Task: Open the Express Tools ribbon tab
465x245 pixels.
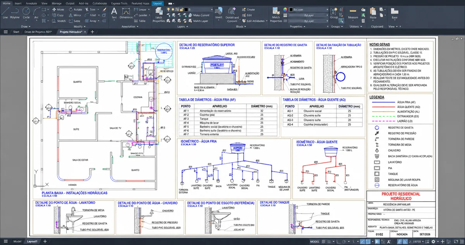Action: 119,3
